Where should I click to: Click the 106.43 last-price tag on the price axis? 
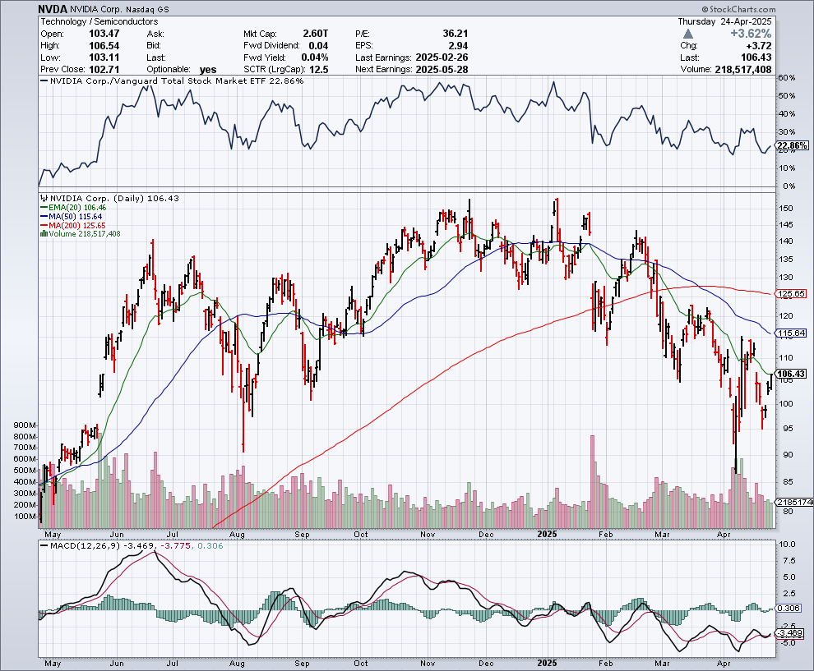coord(792,374)
